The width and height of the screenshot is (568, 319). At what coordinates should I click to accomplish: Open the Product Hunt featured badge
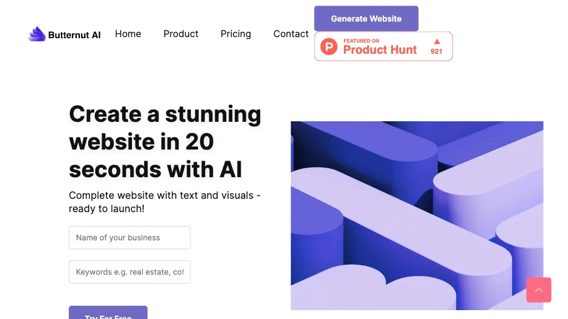tap(383, 47)
